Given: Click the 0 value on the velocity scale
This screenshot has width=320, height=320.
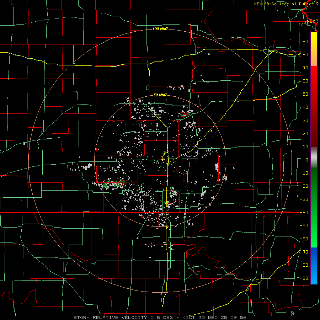Looking at the screenshot, I should (307, 160).
